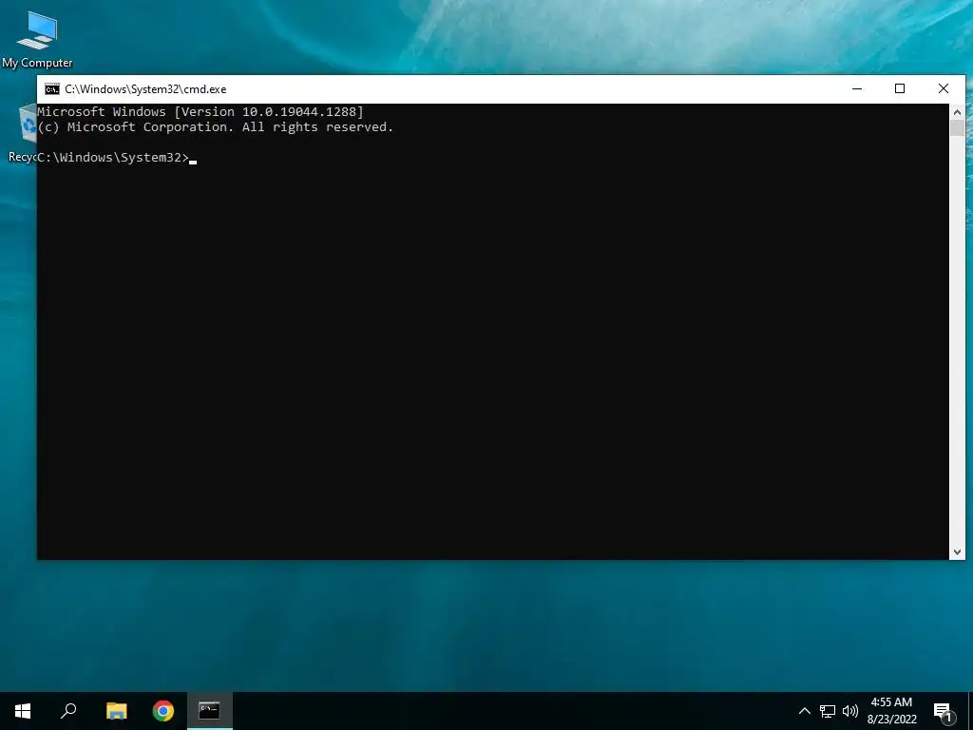Screen dimensions: 973x730
Task: Open the Action Center notifications icon
Action: pos(944,711)
